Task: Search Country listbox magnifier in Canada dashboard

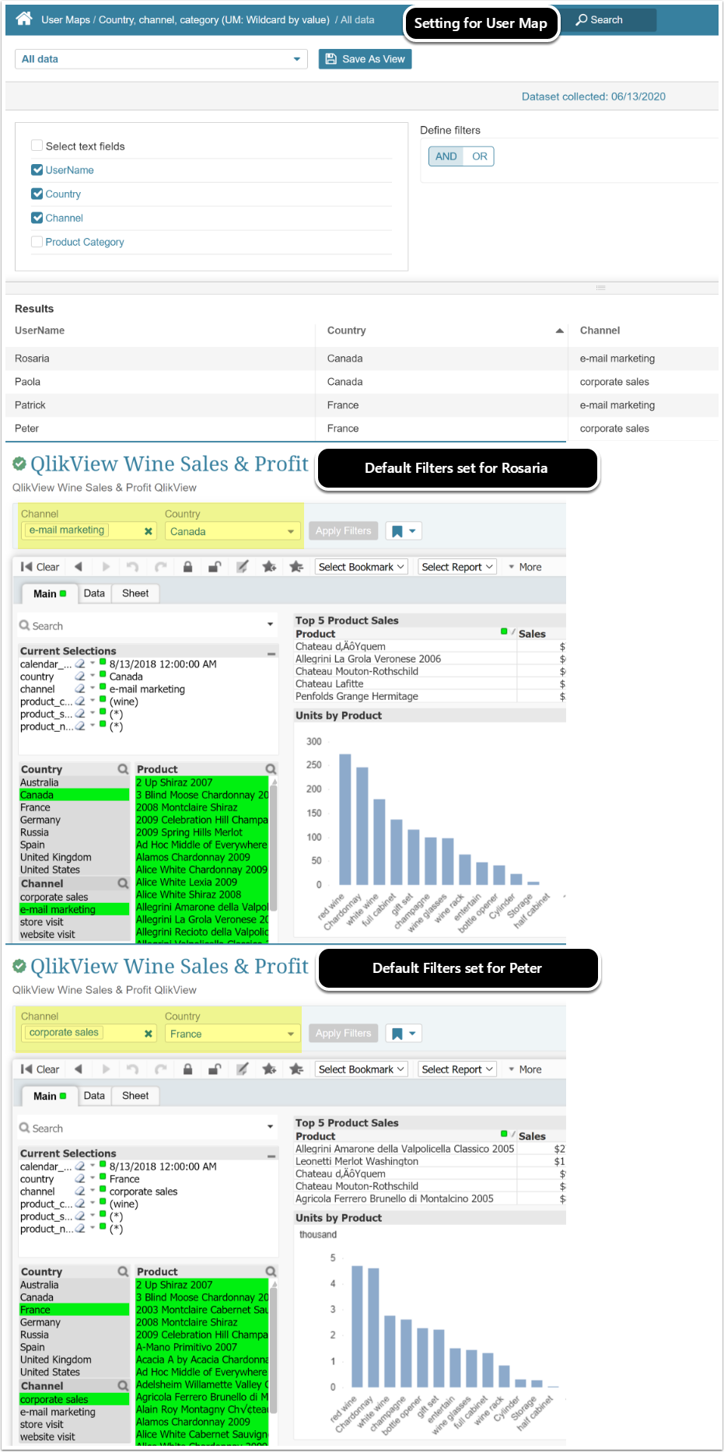Action: click(123, 769)
